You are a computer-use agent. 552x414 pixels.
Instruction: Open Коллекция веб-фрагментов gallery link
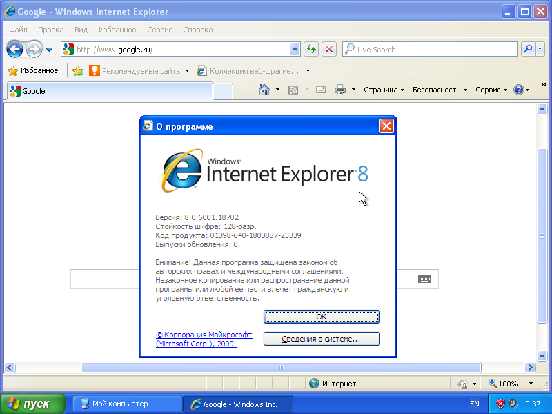[248, 71]
